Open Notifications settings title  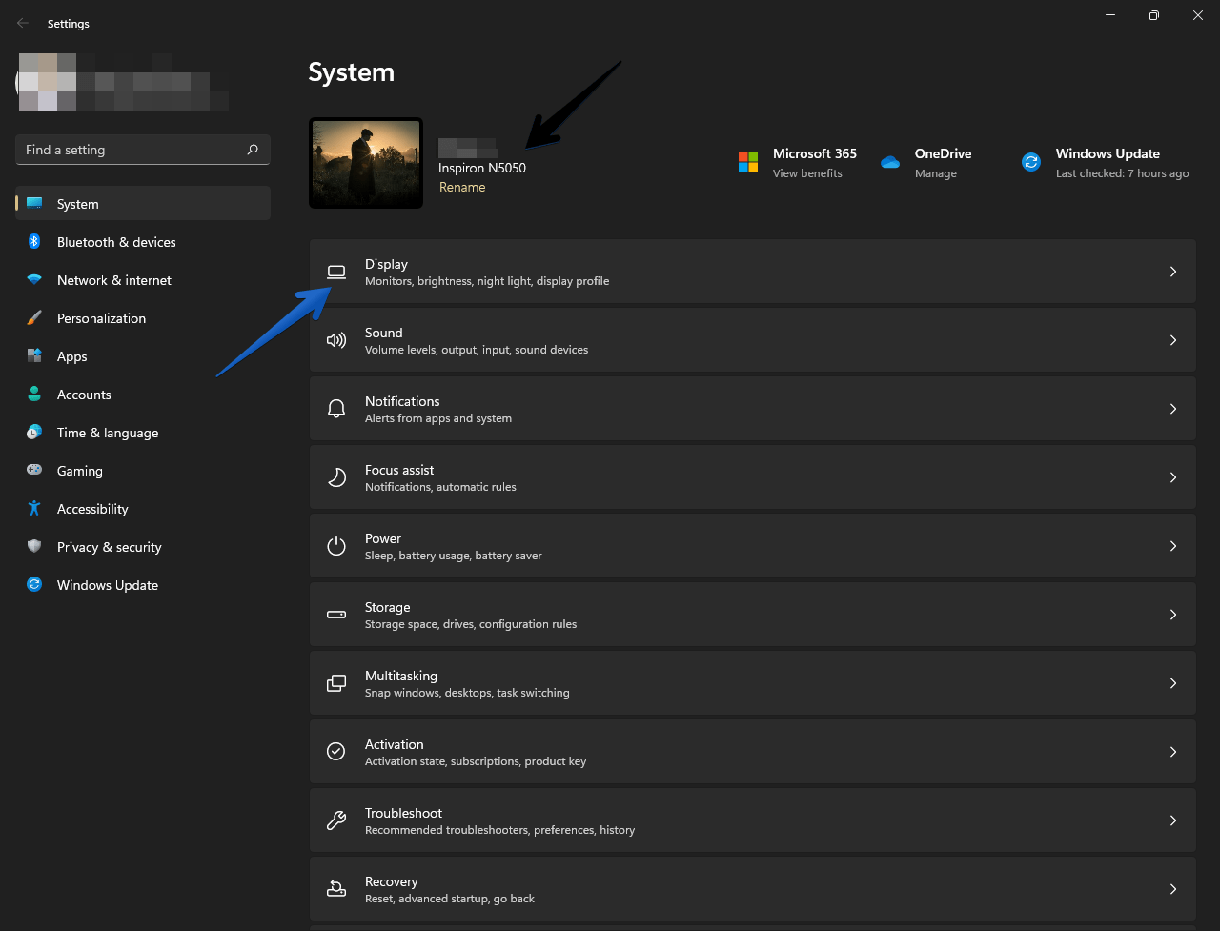pyautogui.click(x=402, y=401)
